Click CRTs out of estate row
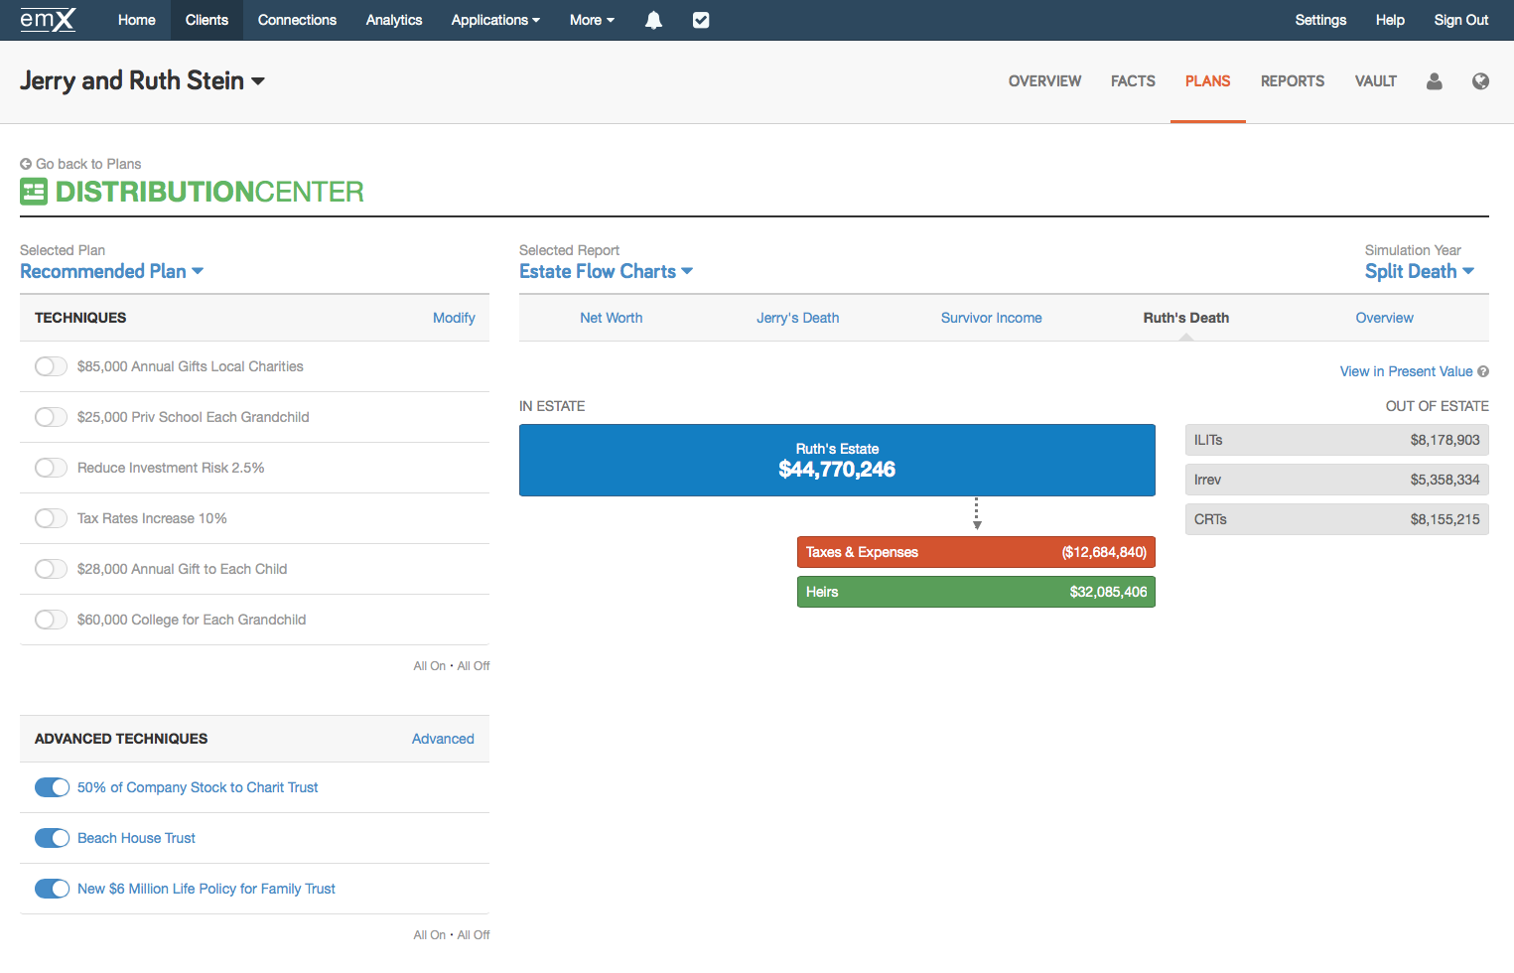Viewport: 1514px width, 973px height. 1336,519
